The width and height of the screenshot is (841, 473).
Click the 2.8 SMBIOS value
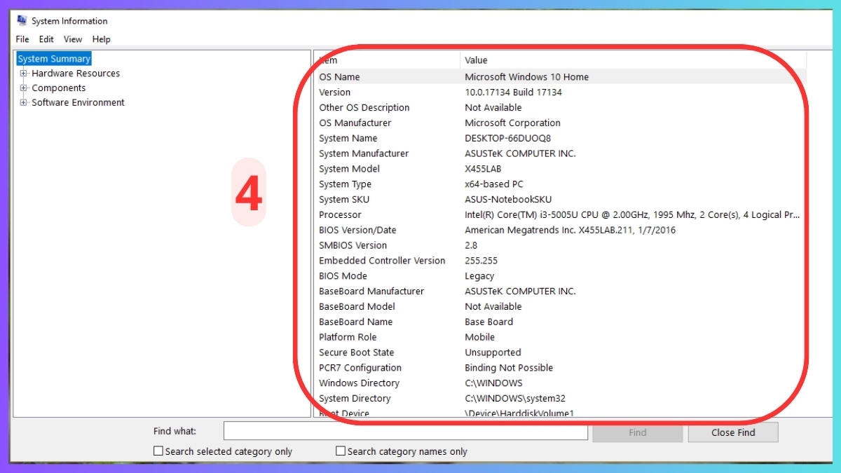(471, 246)
